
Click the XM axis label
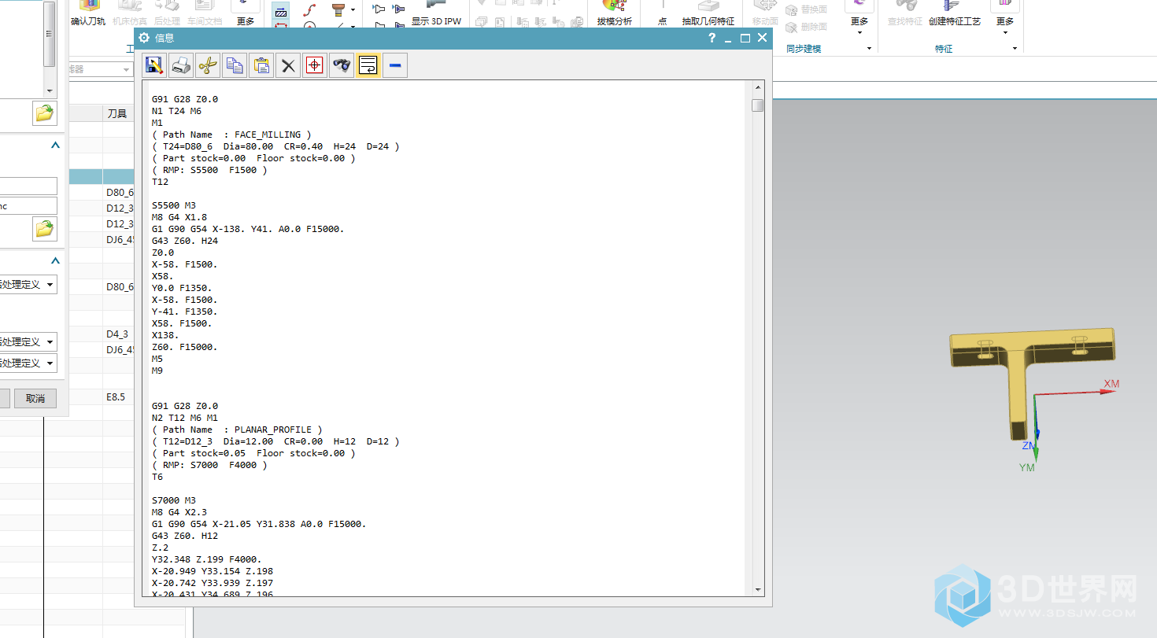pos(1111,384)
